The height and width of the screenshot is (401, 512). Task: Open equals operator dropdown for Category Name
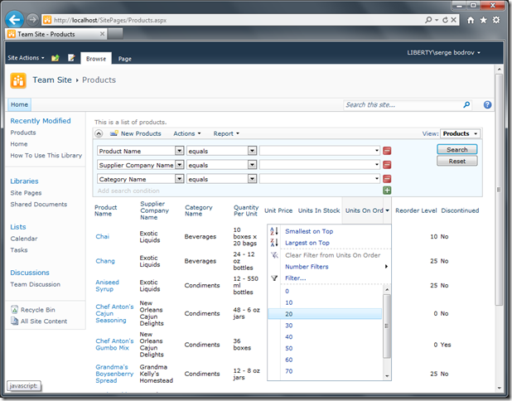[x=252, y=179]
